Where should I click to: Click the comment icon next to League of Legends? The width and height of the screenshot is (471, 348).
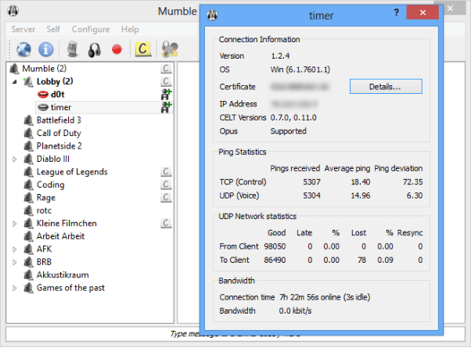[x=166, y=172]
